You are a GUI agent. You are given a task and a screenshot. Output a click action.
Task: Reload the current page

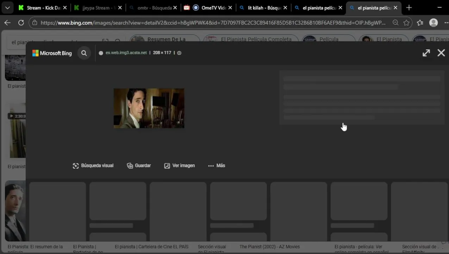21,23
